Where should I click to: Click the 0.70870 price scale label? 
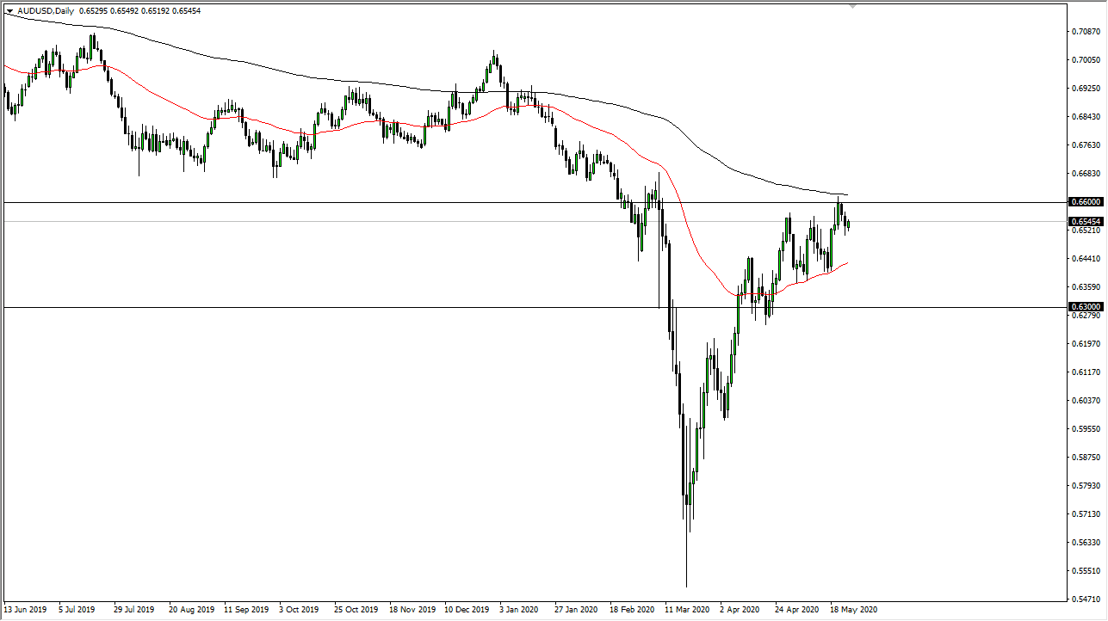[x=1086, y=32]
